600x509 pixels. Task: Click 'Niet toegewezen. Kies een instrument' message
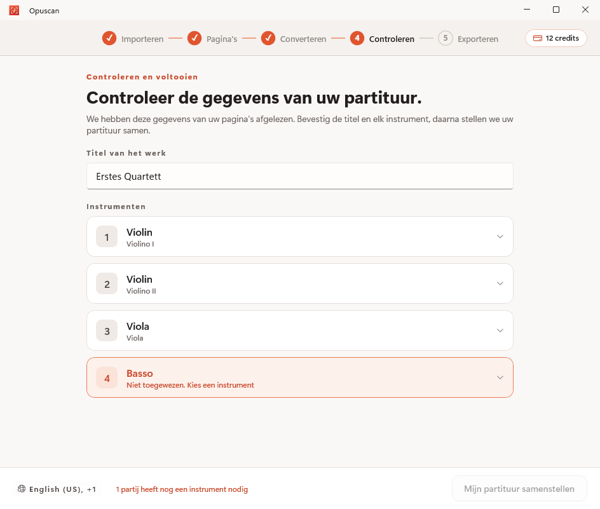(190, 385)
